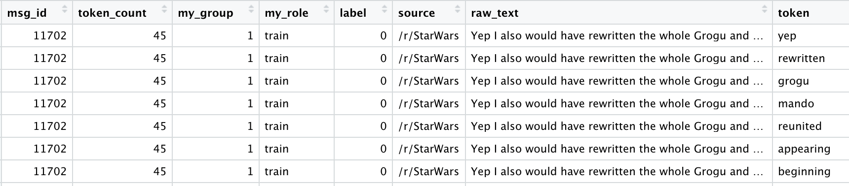Click raw_text cell in the 'grogu' row
Screen dimensions: 849x186
[x=619, y=81]
